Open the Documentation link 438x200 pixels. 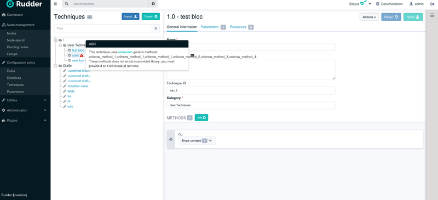point(389,4)
